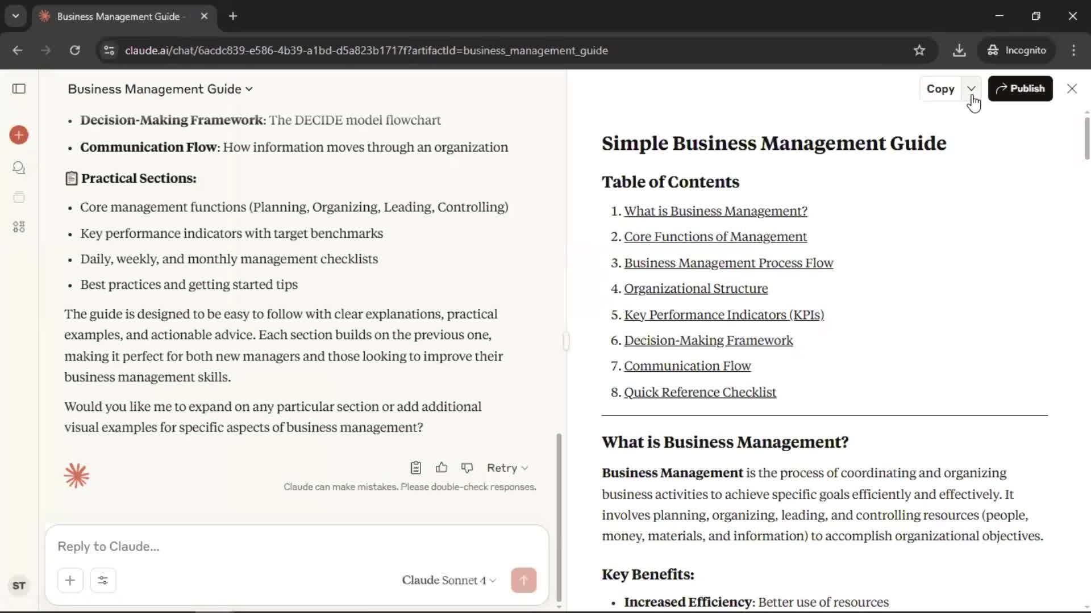The image size is (1091, 613).
Task: Go forward to the next page
Action: pos(46,51)
